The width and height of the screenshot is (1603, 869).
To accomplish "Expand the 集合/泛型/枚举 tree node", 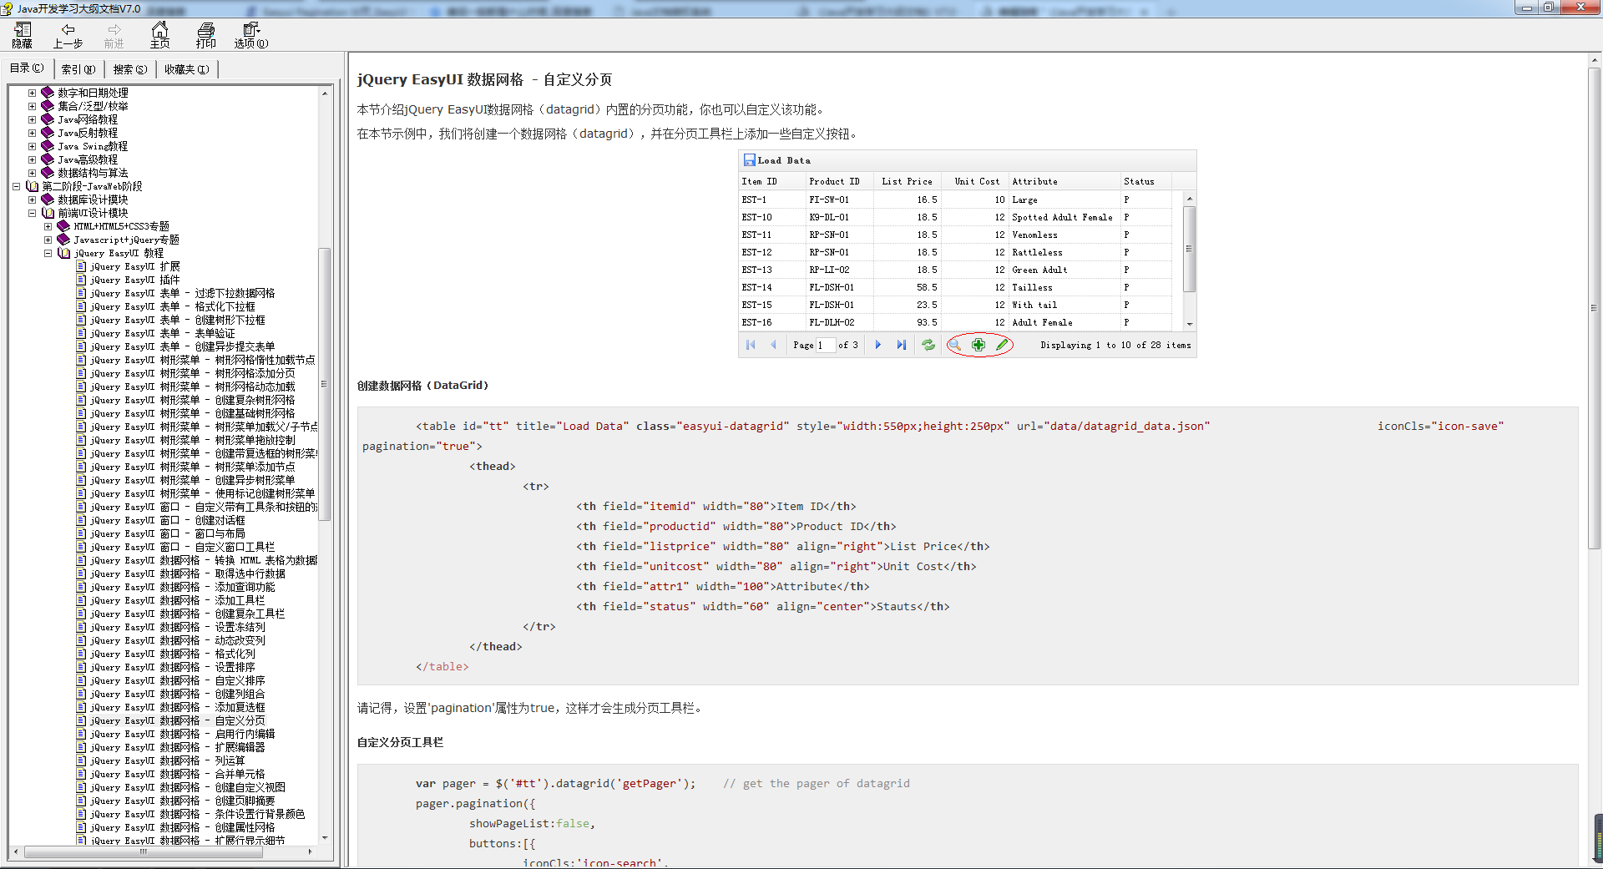I will pos(32,106).
